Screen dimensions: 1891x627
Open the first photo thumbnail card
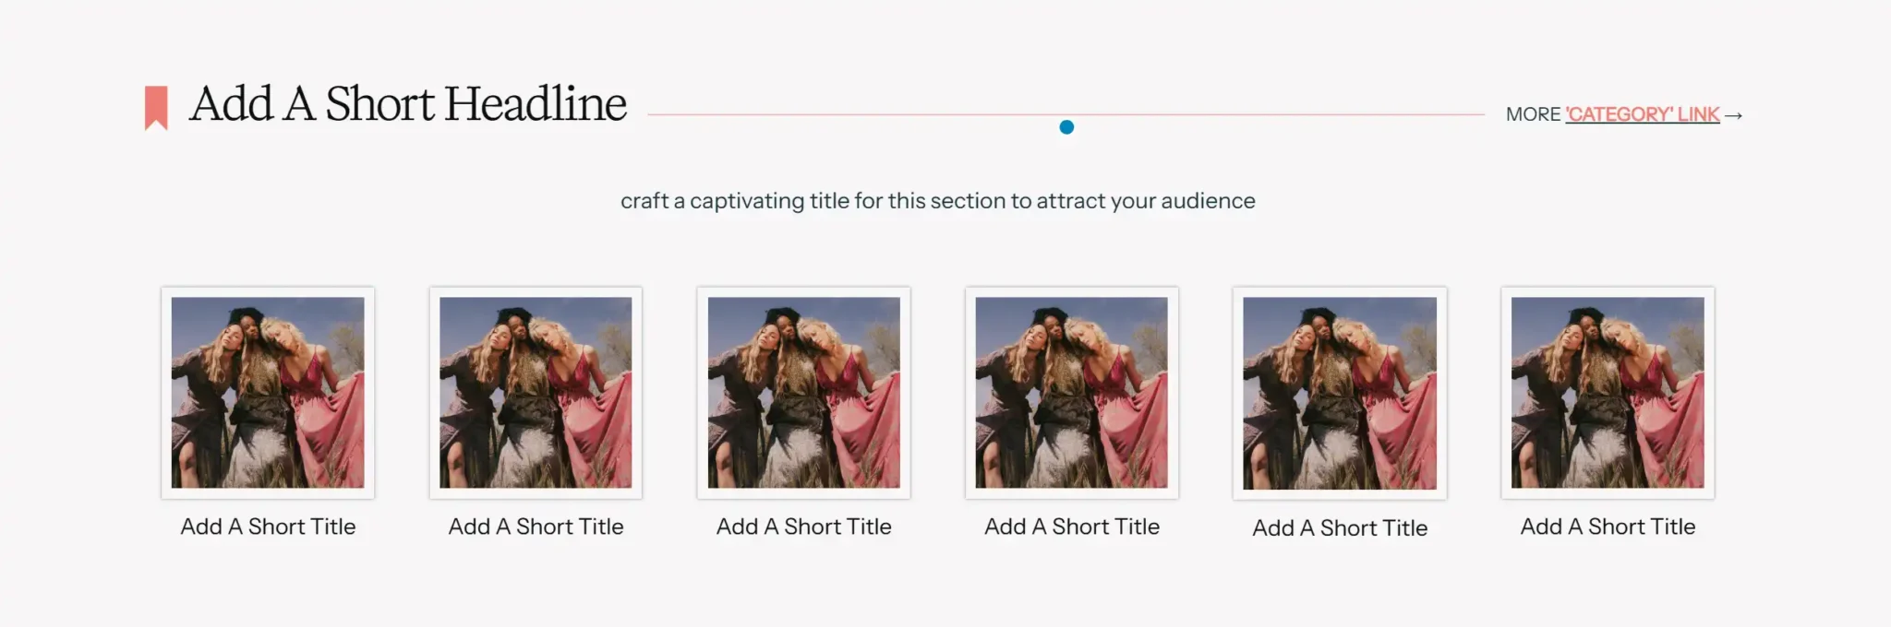[x=268, y=393]
